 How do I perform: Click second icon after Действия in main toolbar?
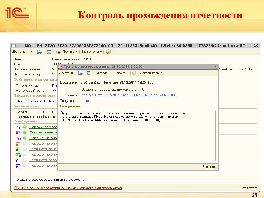49,52
